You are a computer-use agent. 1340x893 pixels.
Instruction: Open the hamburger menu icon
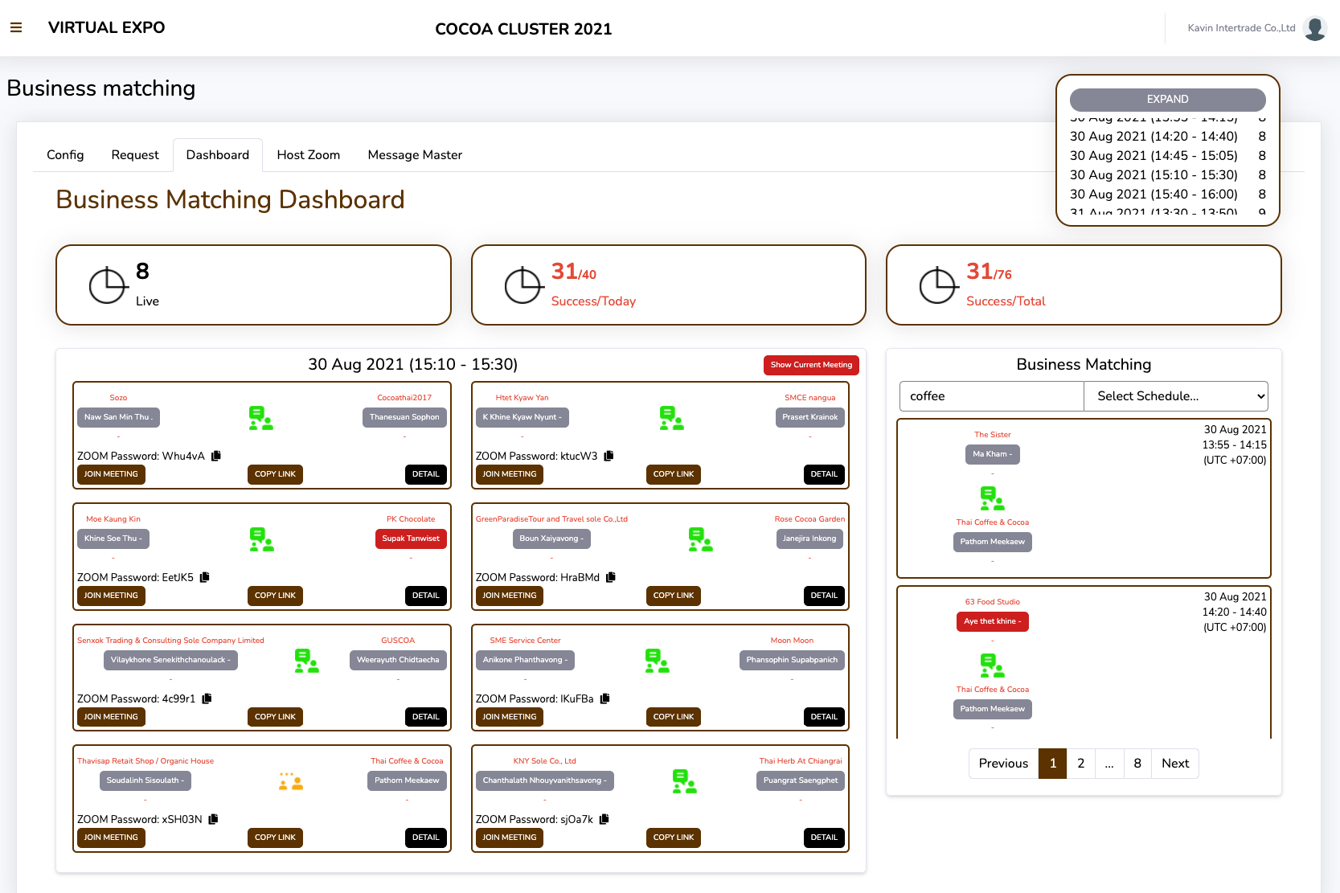click(x=16, y=27)
